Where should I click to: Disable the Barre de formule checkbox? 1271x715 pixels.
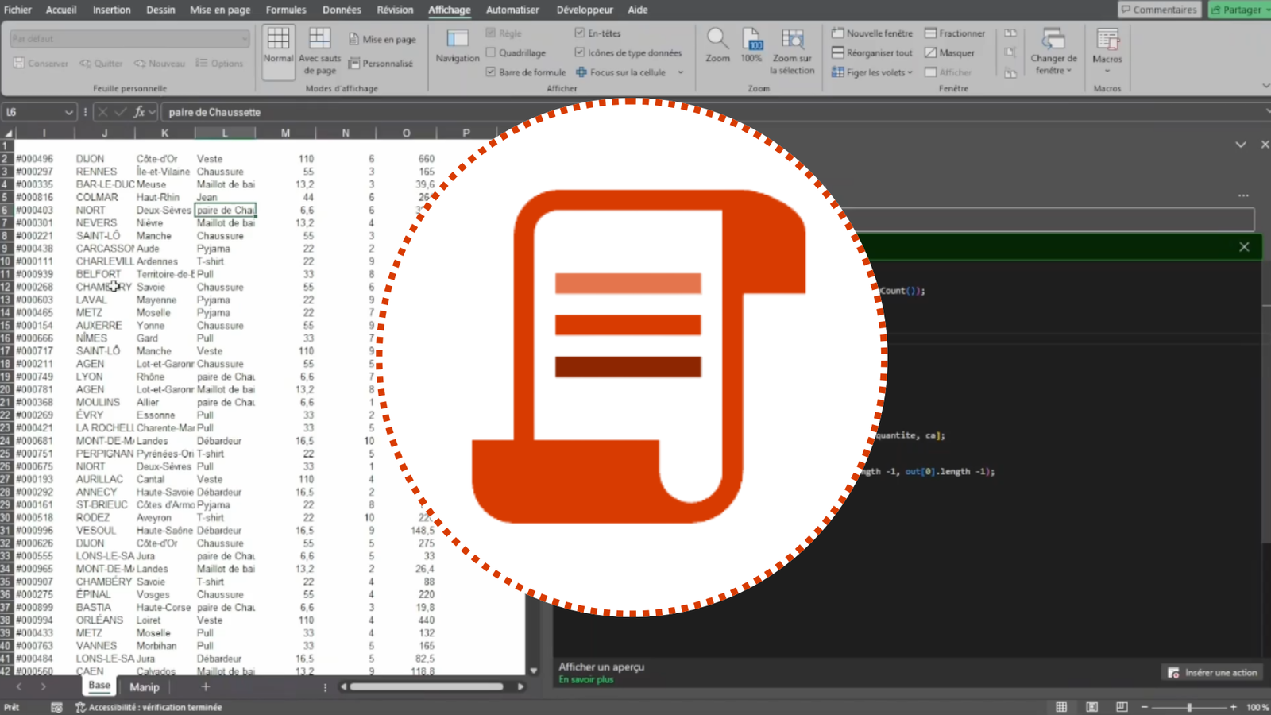tap(491, 71)
